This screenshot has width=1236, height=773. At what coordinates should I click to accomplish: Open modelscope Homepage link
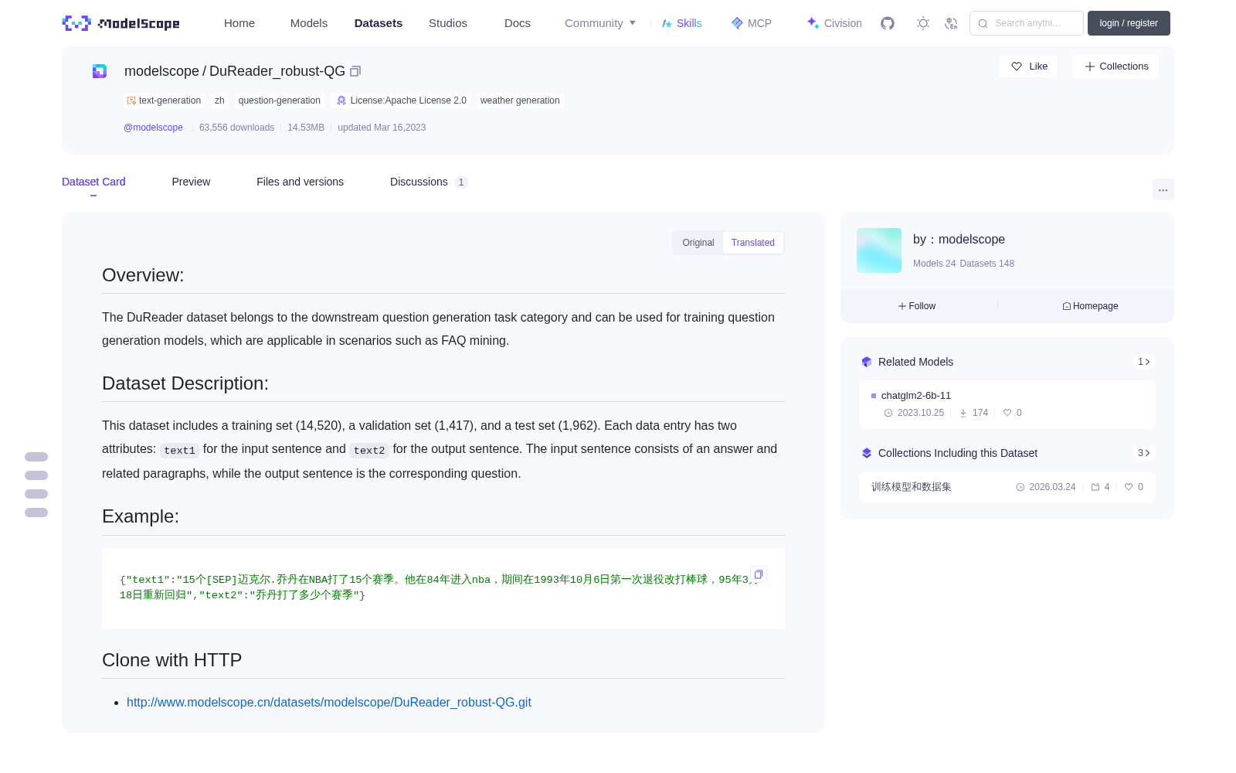pos(1090,306)
